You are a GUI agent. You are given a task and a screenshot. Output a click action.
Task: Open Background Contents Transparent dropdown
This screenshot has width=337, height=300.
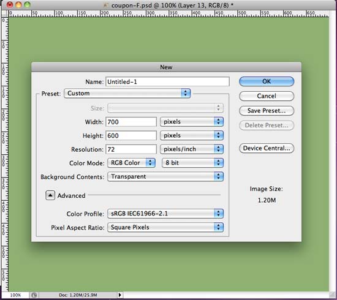coord(165,176)
